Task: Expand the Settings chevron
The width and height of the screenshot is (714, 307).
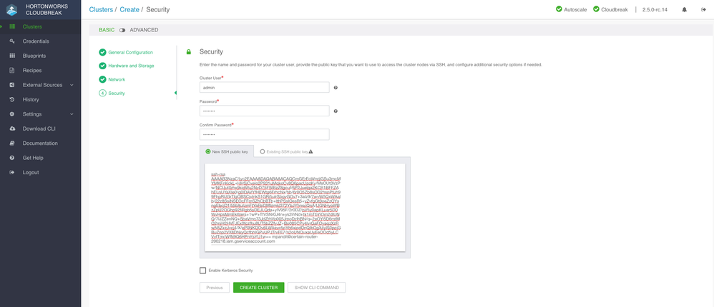Action: tap(72, 114)
